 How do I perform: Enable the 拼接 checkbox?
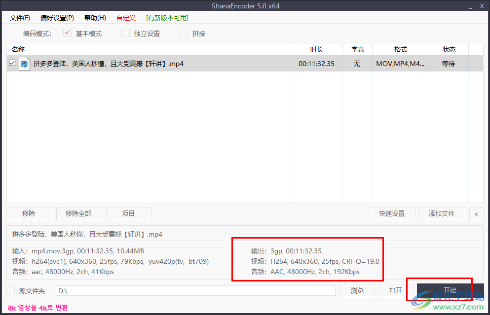tap(184, 33)
